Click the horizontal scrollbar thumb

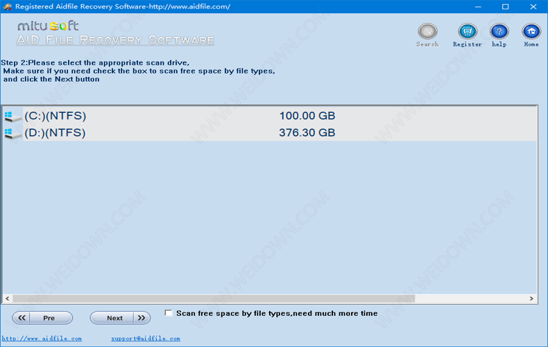click(214, 298)
